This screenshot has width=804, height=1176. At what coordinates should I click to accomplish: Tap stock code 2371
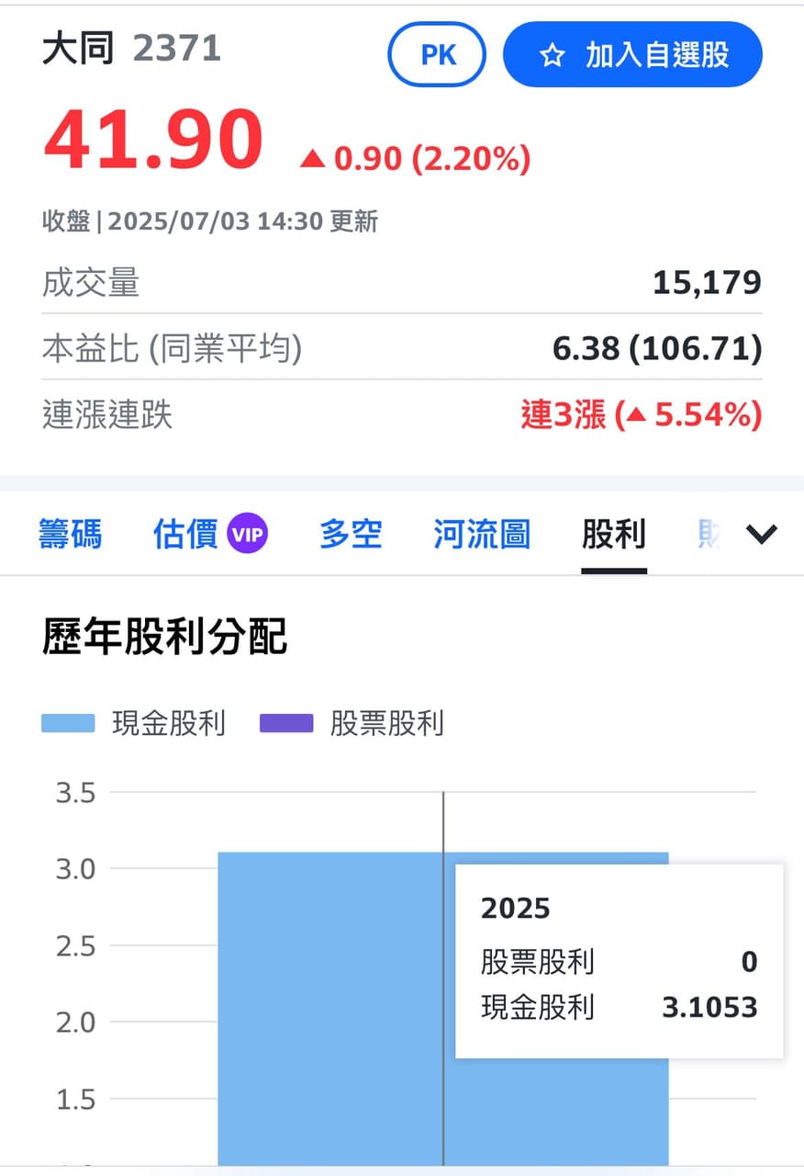click(177, 49)
